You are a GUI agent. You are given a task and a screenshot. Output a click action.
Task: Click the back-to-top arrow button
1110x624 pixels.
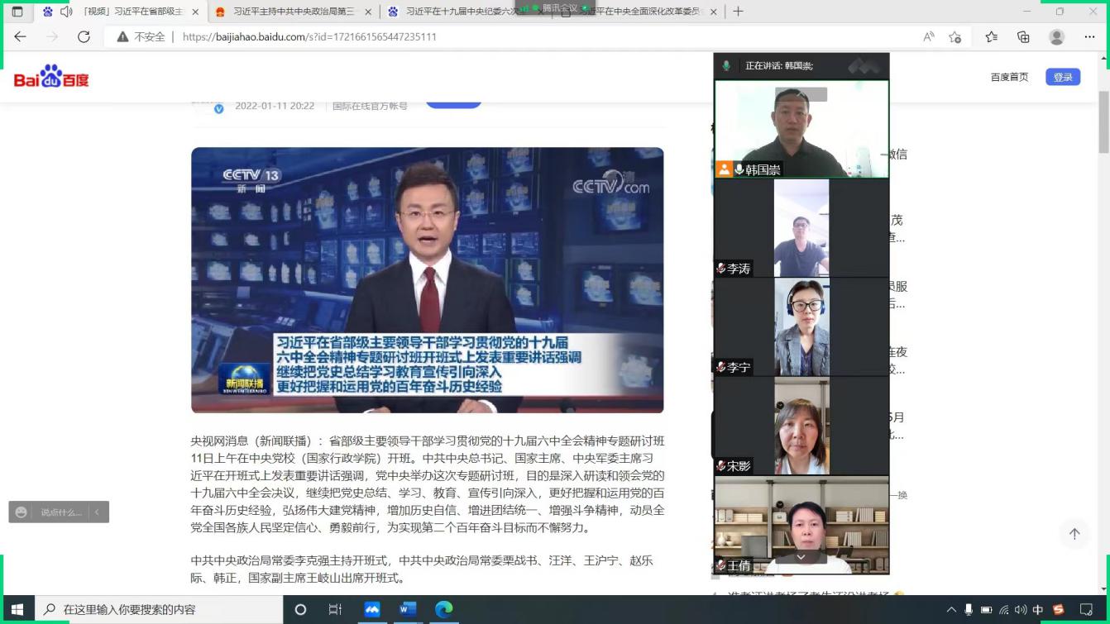coord(1074,534)
